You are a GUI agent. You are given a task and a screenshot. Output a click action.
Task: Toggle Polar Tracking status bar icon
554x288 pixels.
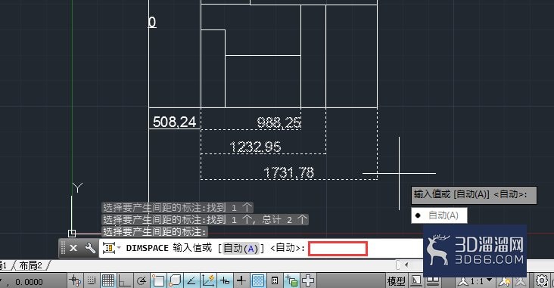[142, 280]
